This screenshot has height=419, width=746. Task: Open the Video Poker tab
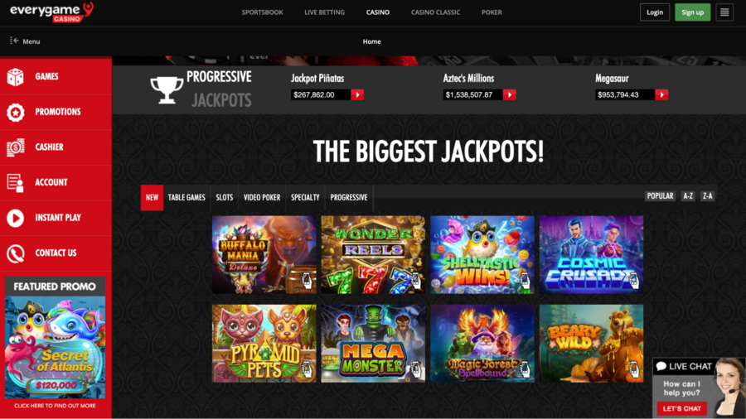262,197
